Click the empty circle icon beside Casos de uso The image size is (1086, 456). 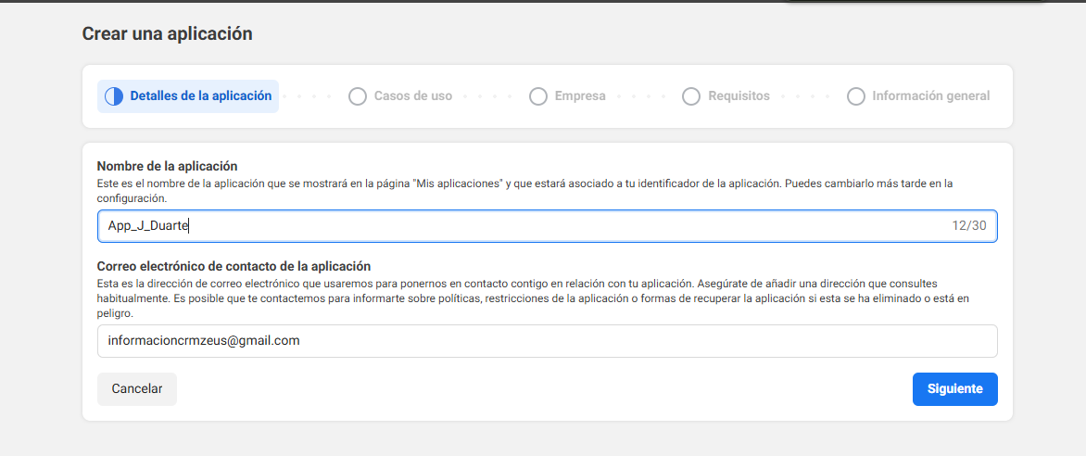[x=358, y=96]
